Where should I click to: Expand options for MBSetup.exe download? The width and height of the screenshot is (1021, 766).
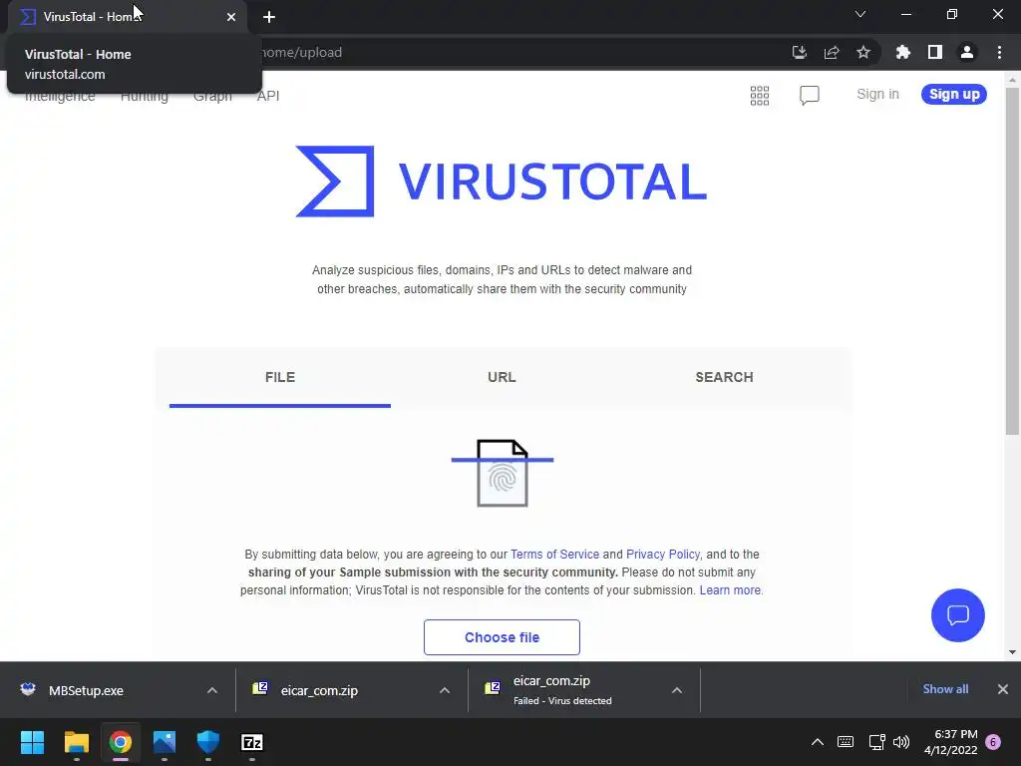click(x=212, y=690)
